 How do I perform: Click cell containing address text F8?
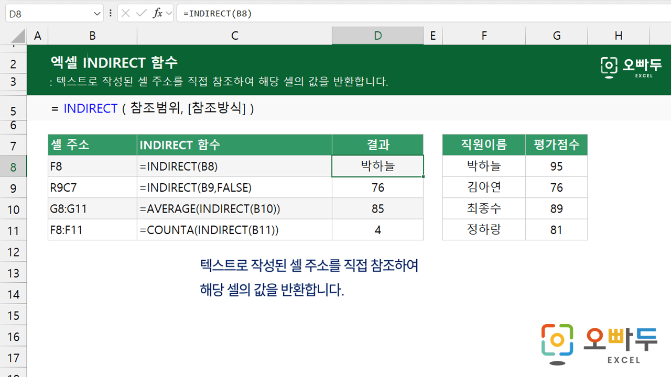pyautogui.click(x=92, y=167)
